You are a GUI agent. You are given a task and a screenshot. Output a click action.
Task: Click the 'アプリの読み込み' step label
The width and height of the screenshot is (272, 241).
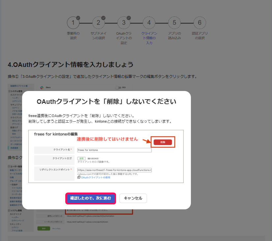click(x=174, y=36)
